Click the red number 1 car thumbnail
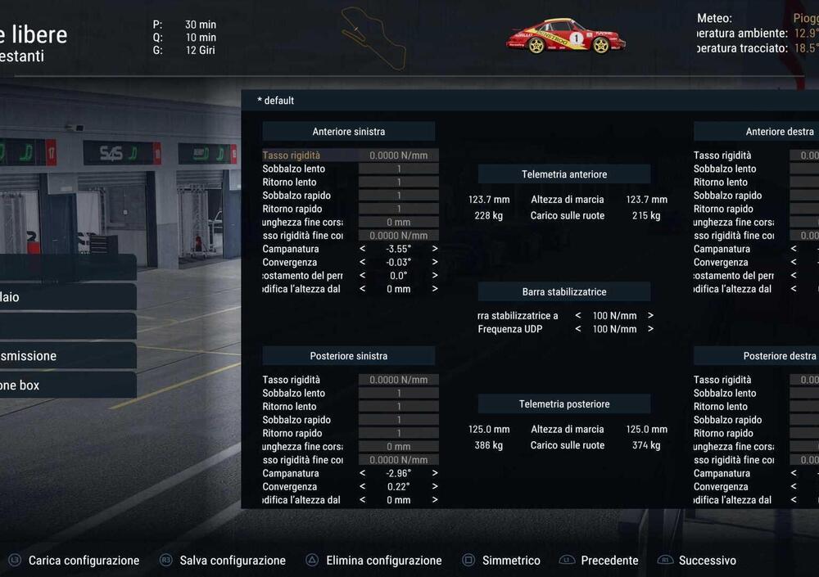Screen dimensions: 819x577 click(566, 37)
